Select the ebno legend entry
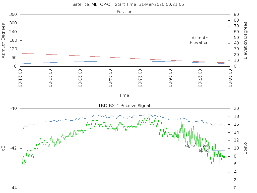The image size is (257, 193). (x=203, y=151)
